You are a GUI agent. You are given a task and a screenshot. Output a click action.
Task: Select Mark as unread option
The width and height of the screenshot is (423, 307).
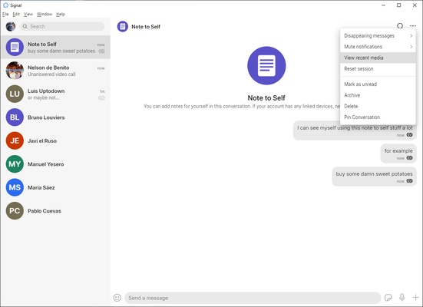378,84
